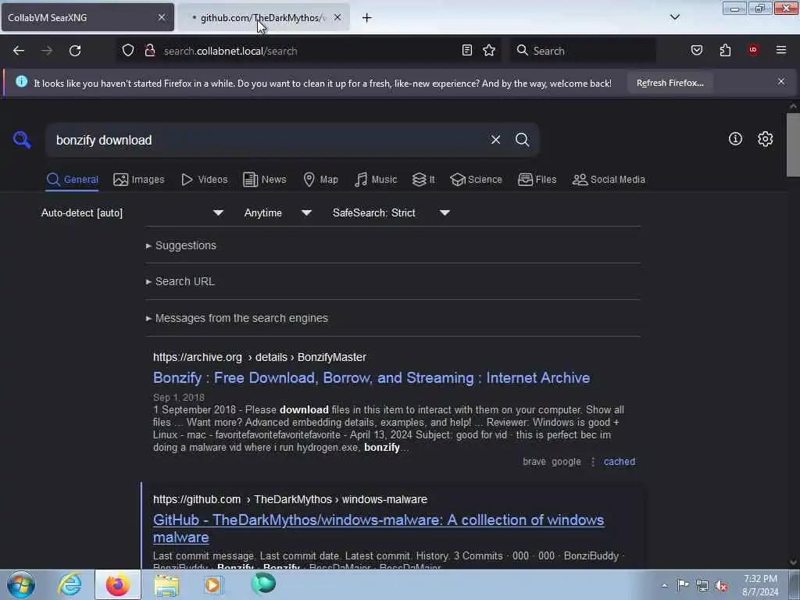The image size is (800, 600).
Task: Select the General search category
Action: (72, 180)
